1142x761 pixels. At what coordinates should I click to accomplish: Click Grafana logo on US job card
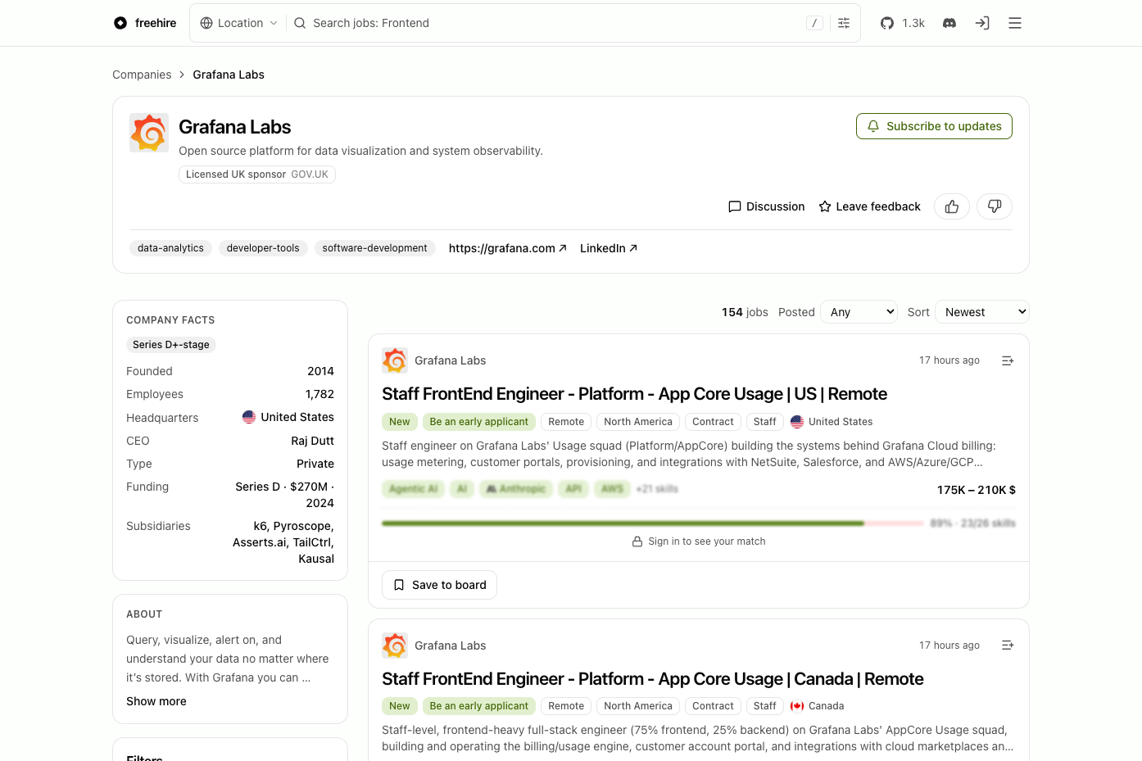[395, 360]
